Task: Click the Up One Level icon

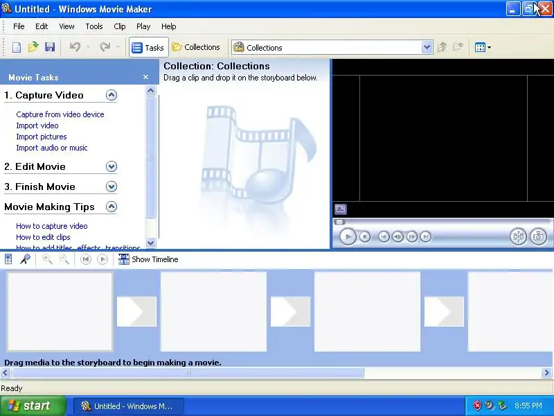Action: 442,47
